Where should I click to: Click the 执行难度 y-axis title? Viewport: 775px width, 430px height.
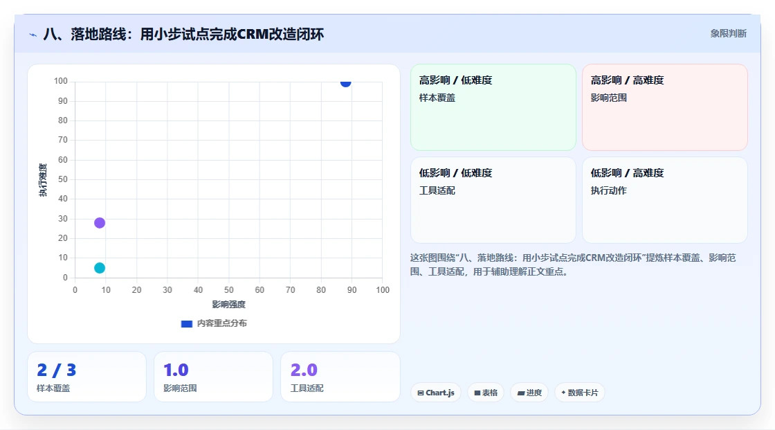(43, 179)
